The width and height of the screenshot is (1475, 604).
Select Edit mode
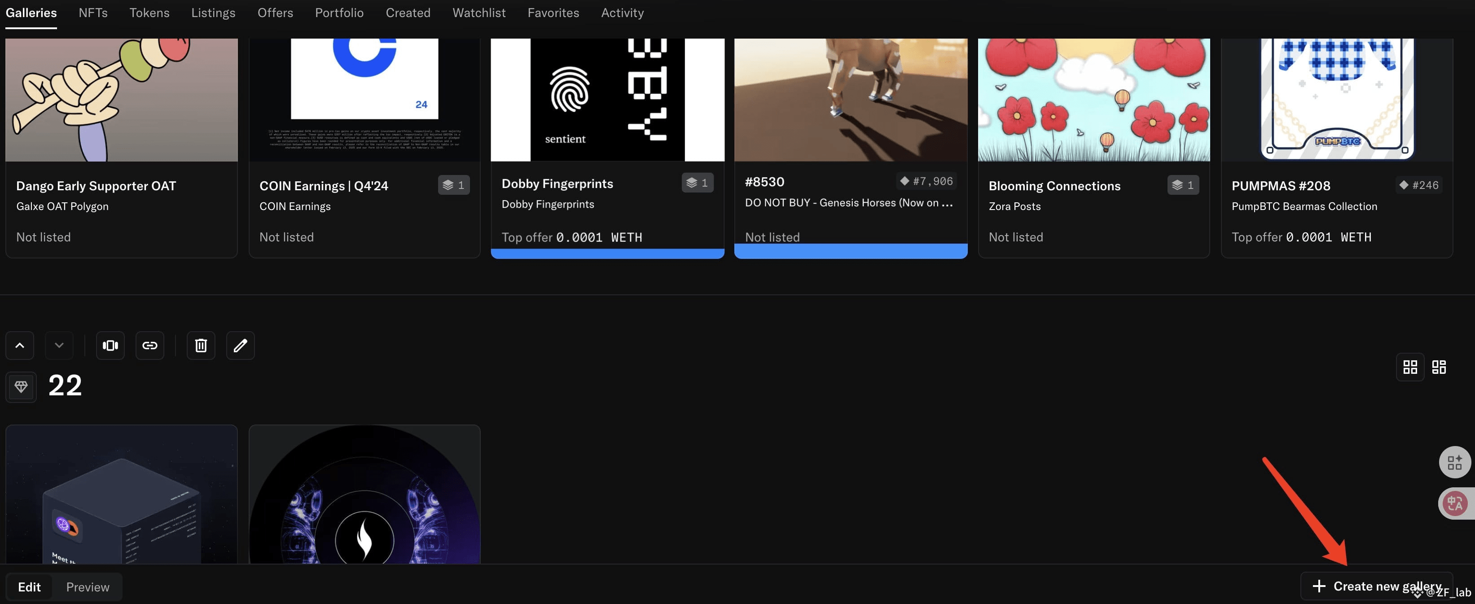click(29, 587)
